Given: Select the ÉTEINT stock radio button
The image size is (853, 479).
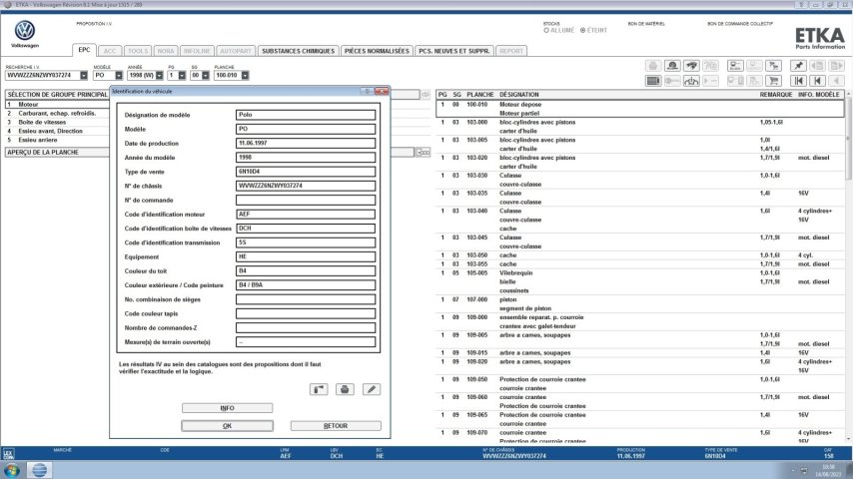Looking at the screenshot, I should [582, 31].
